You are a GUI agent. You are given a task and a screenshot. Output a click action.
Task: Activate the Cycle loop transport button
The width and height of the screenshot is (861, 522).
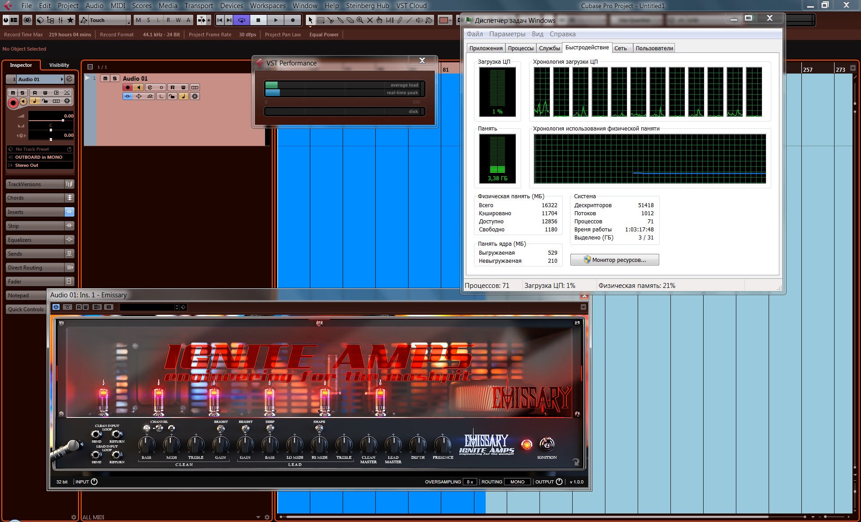(242, 20)
